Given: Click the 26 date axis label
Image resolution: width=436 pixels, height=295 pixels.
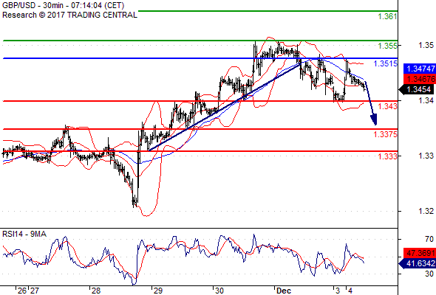Looking at the screenshot, I should coord(22,291).
